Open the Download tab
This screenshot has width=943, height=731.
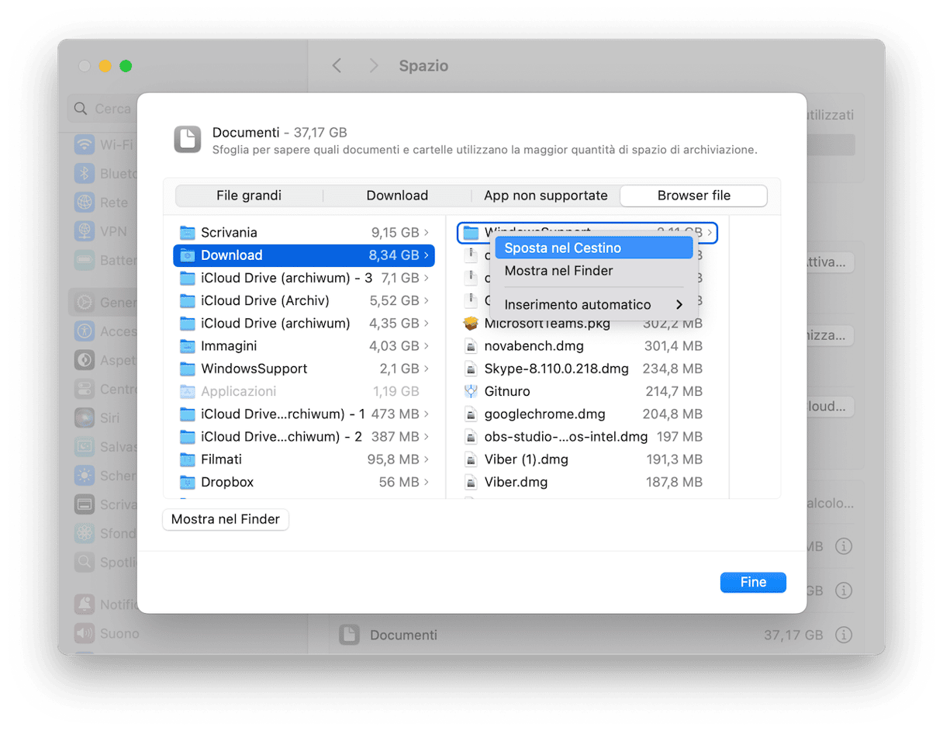coord(397,196)
